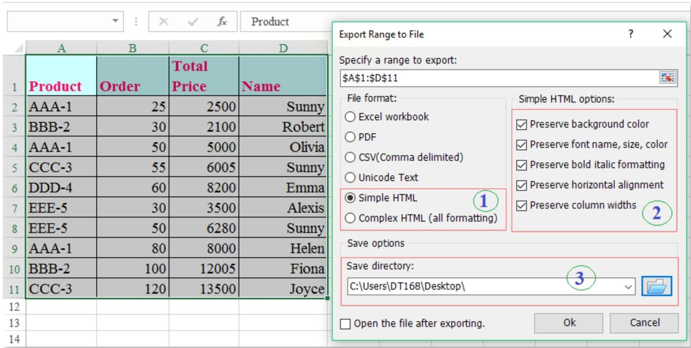Click the formula bar confirm checkmark icon
Viewport: 691px width, 348px height.
[x=193, y=22]
